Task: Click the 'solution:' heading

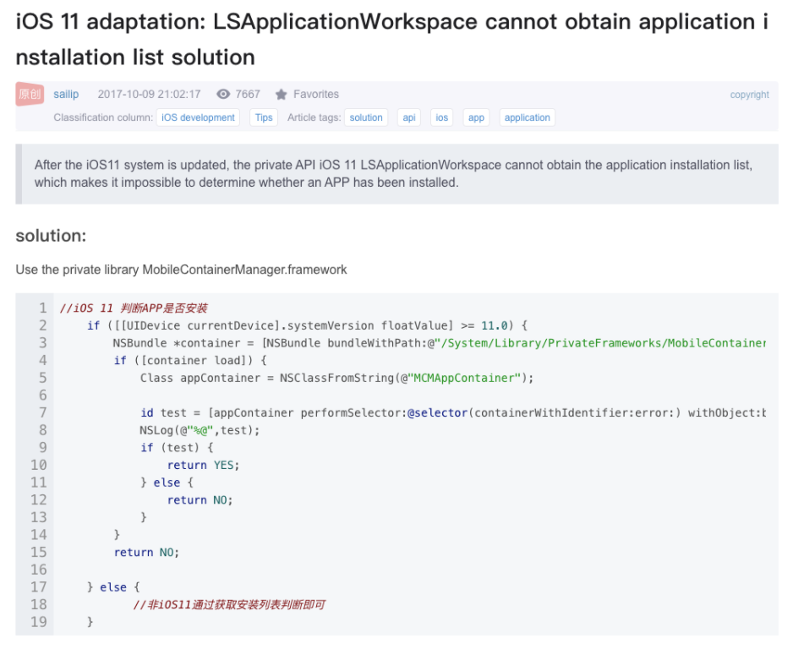Action: coord(51,236)
